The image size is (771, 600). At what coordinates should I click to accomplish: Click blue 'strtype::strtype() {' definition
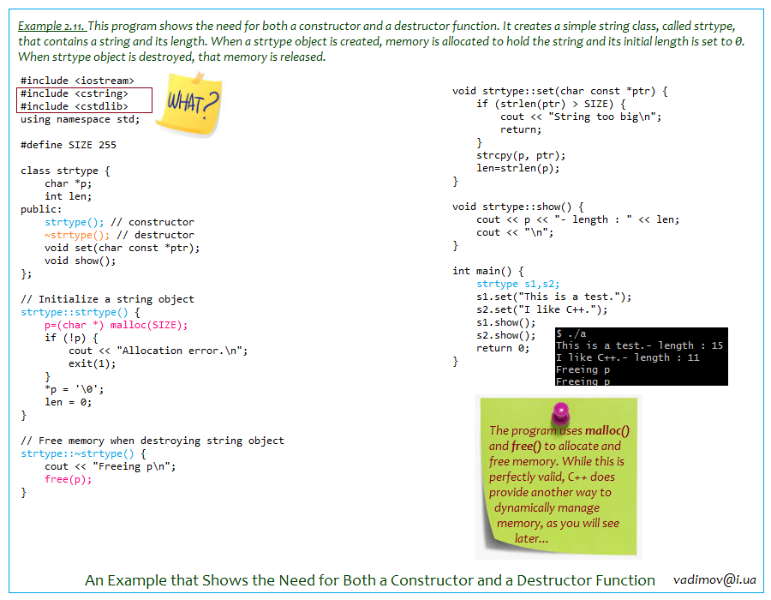click(x=81, y=312)
